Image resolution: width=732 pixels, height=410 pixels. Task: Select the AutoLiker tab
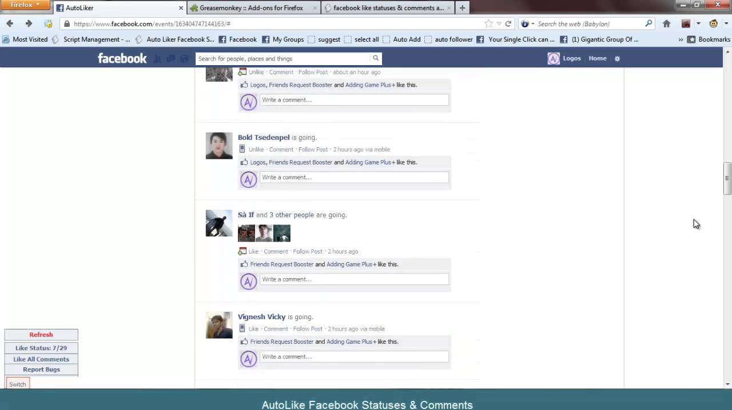tap(120, 8)
